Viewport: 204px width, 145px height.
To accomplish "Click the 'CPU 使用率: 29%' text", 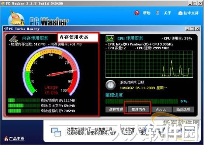I will coord(177,38).
